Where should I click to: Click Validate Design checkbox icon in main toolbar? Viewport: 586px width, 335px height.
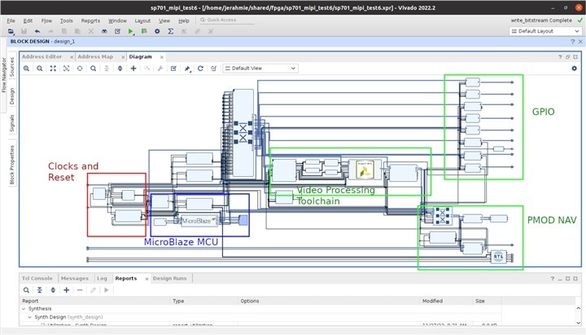pos(117,32)
